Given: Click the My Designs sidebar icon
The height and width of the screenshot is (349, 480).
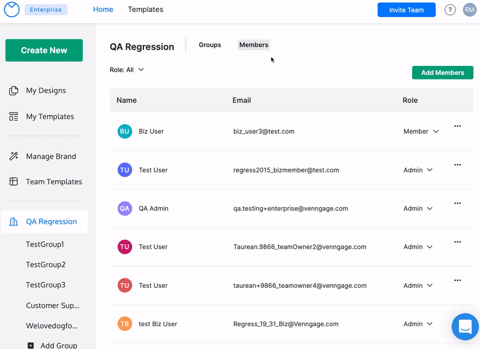Looking at the screenshot, I should tap(14, 91).
